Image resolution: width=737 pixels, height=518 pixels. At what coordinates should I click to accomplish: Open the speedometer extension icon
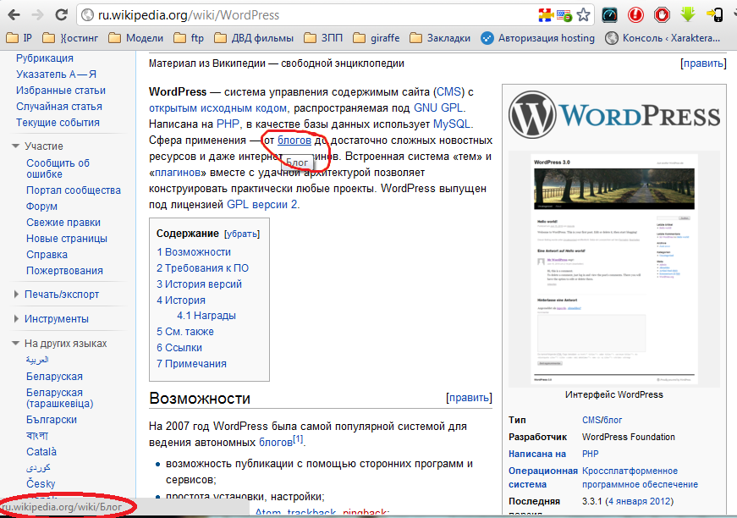click(609, 15)
